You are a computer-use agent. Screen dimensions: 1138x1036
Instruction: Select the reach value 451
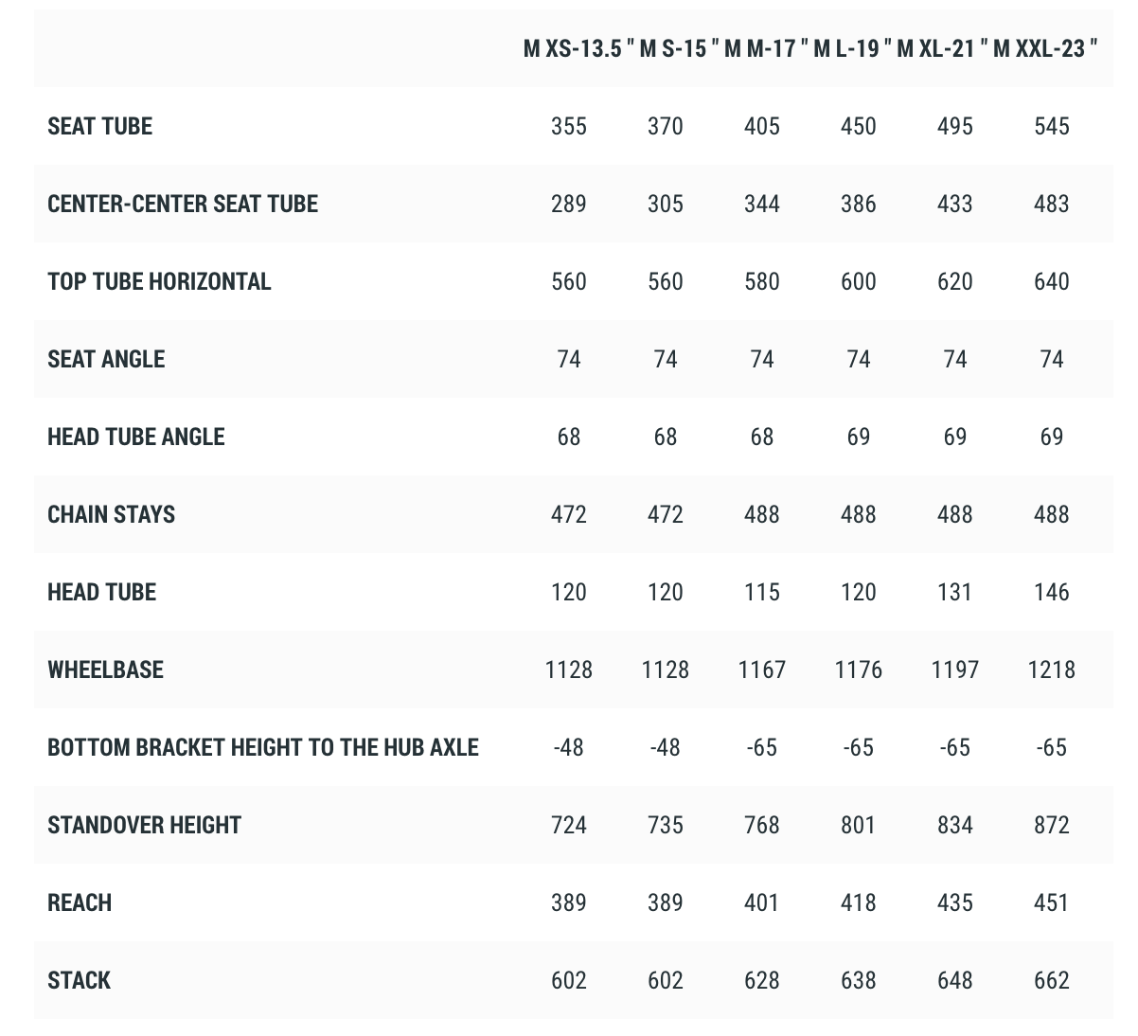[x=1052, y=902]
